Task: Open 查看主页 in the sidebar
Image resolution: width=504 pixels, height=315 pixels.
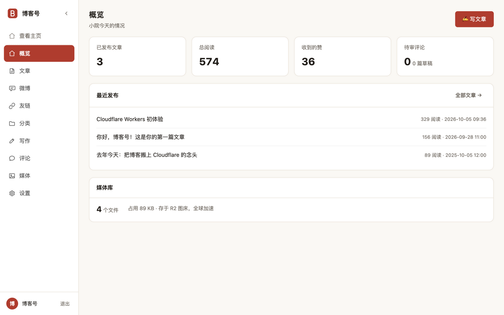Action: [39, 36]
